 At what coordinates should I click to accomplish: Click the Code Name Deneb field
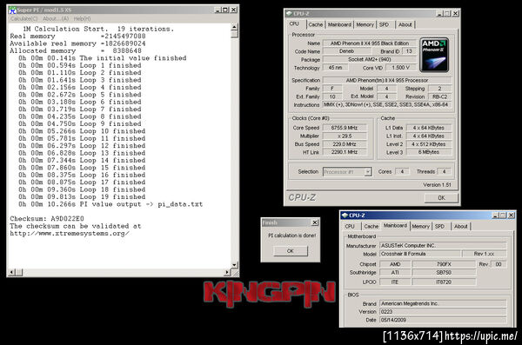tap(346, 51)
